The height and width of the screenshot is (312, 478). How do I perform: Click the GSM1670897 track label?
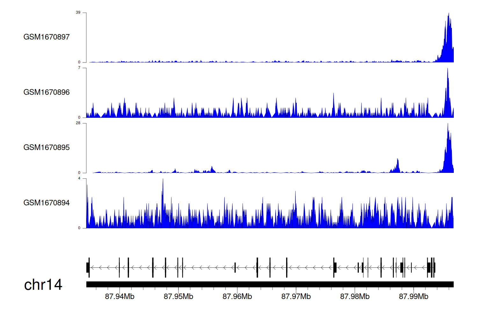[x=47, y=37]
